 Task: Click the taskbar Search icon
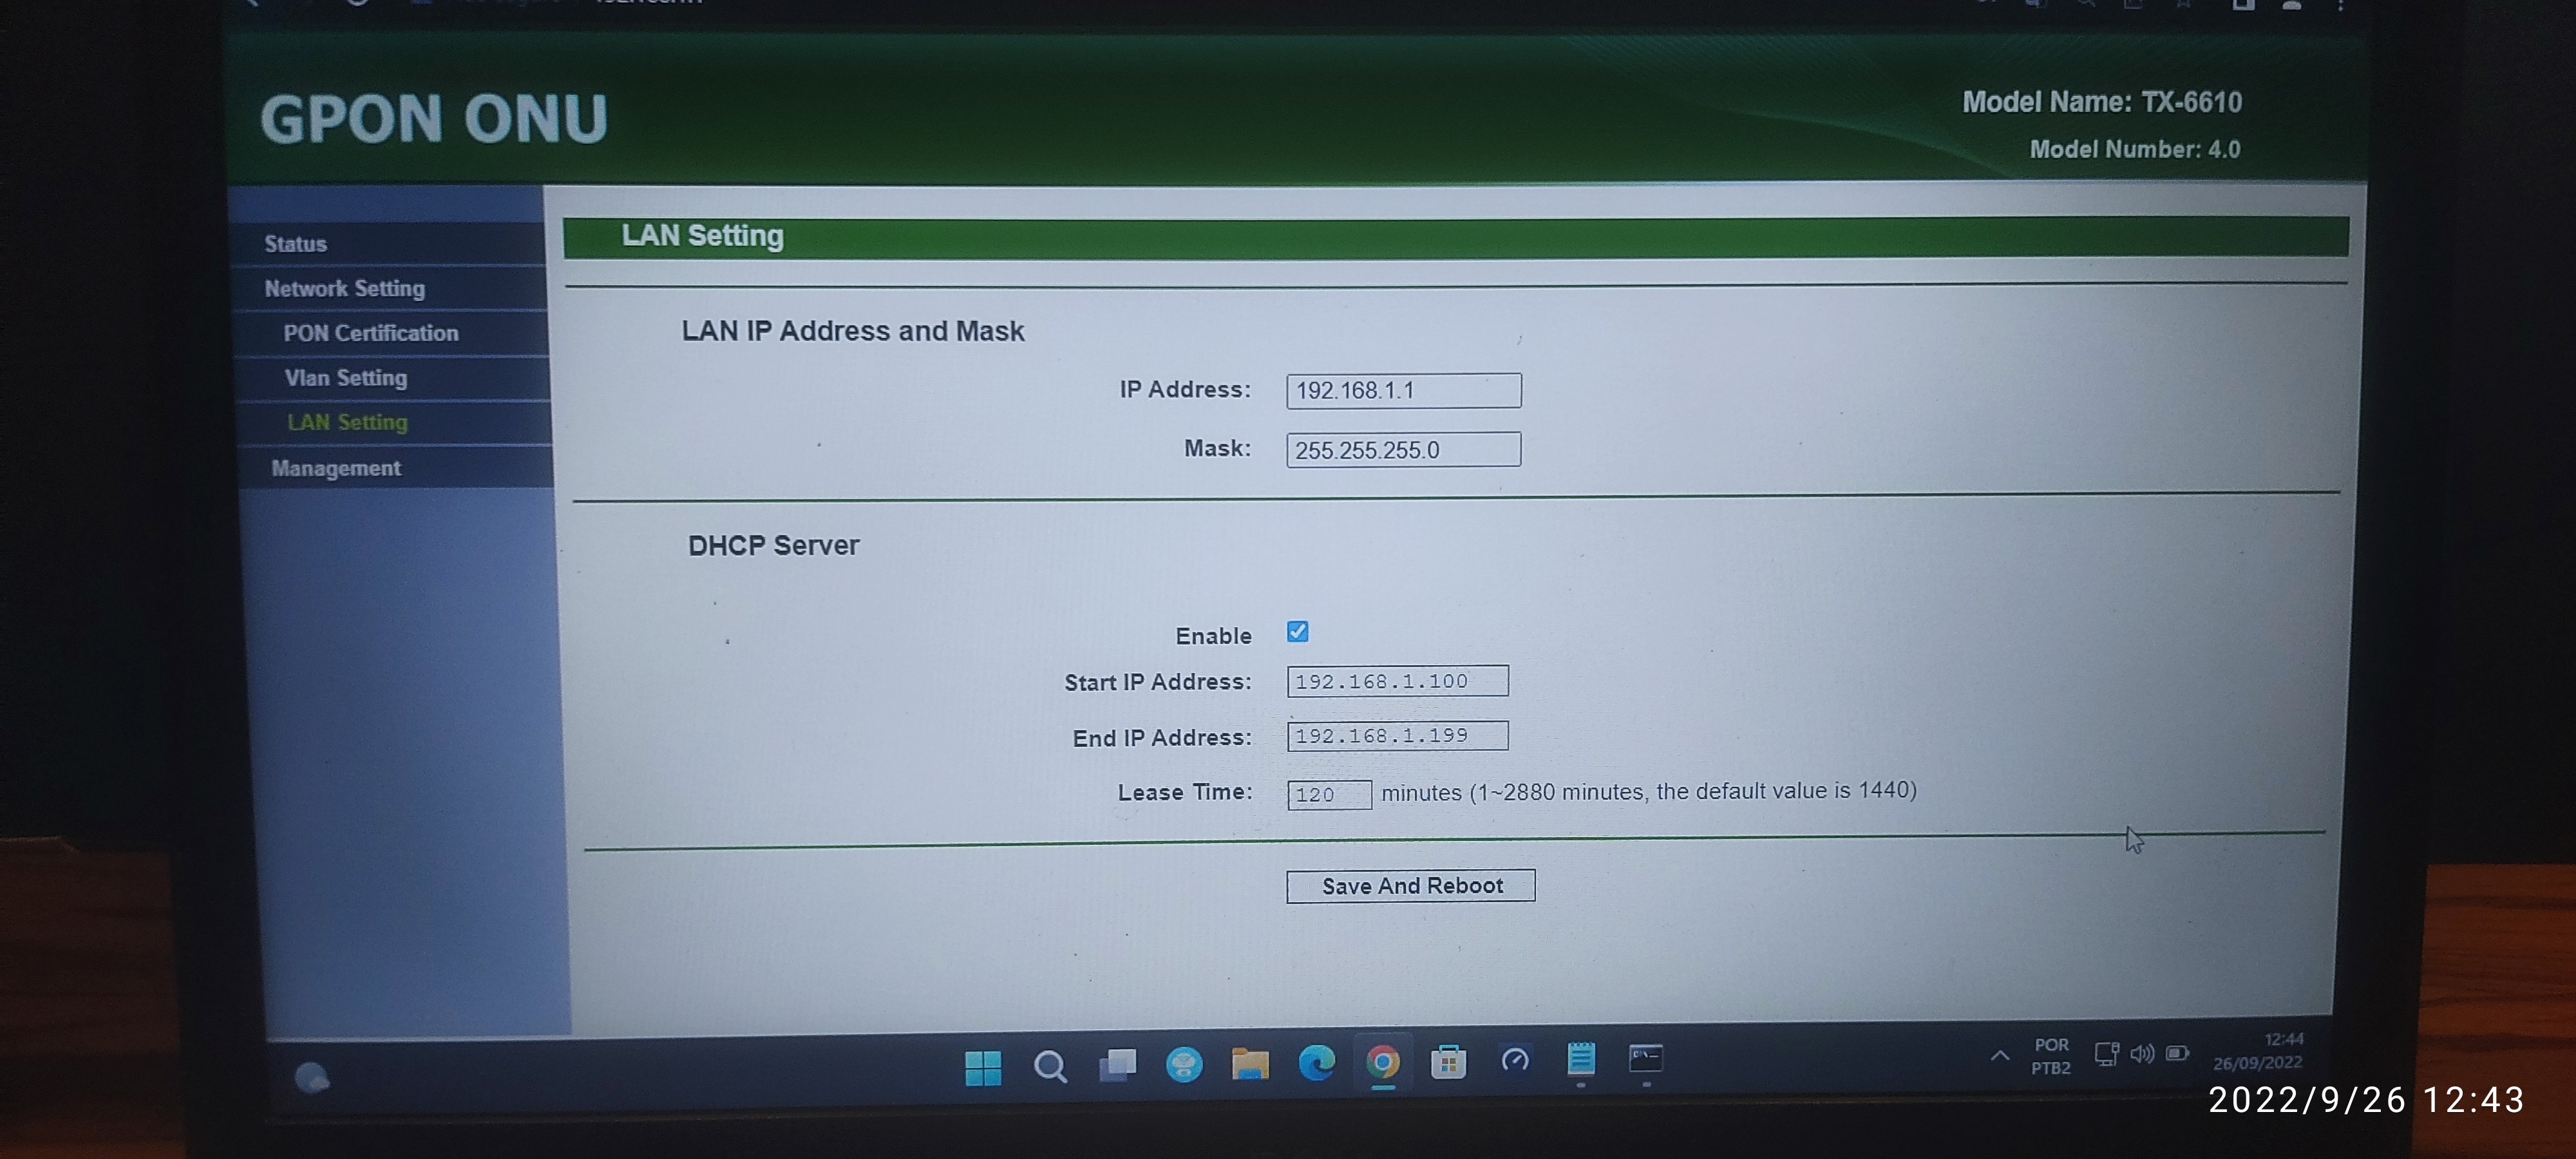tap(1049, 1066)
